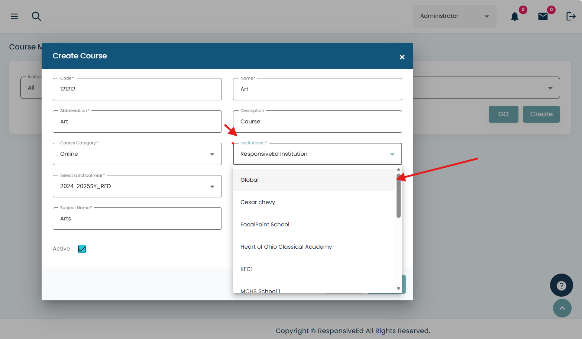Open the mail messages icon
This screenshot has height=339, width=582.
point(543,16)
